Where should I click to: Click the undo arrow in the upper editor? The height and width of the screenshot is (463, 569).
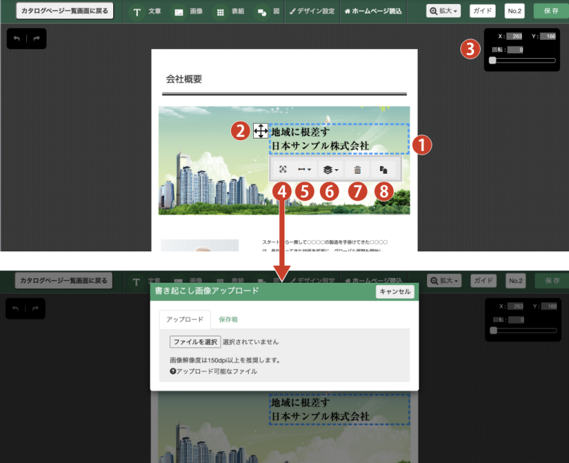click(17, 39)
